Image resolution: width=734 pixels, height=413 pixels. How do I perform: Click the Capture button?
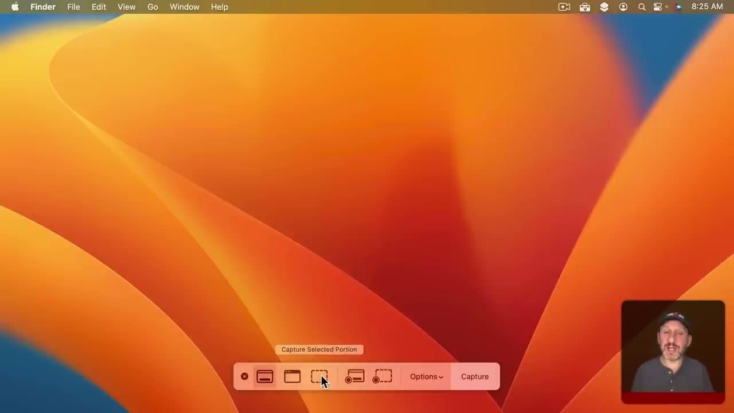[475, 377]
